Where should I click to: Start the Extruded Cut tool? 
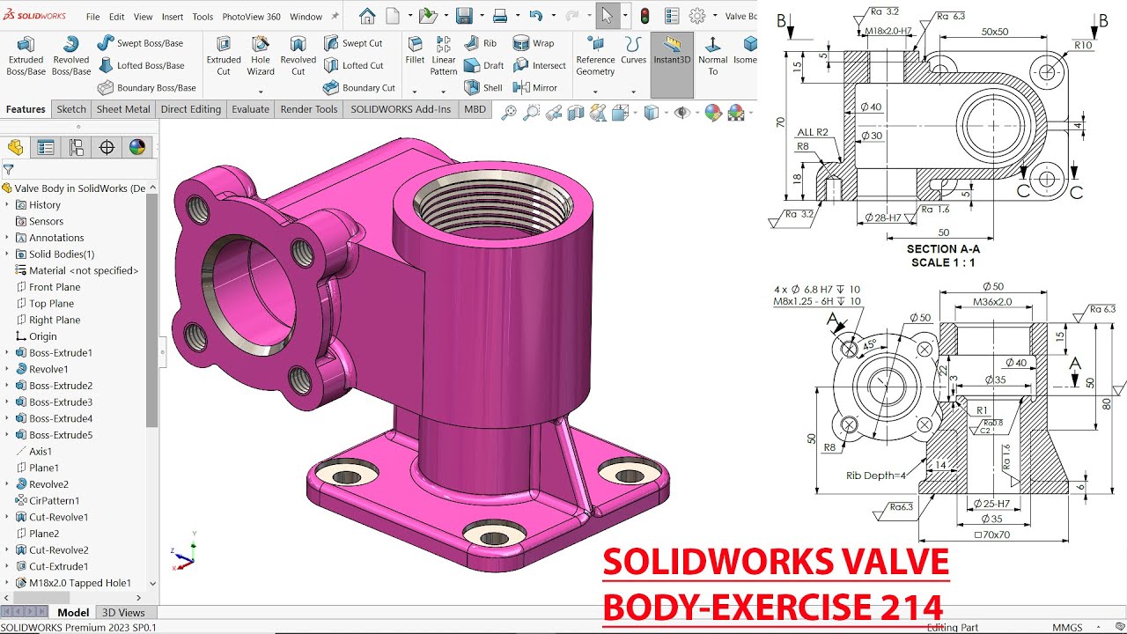224,56
